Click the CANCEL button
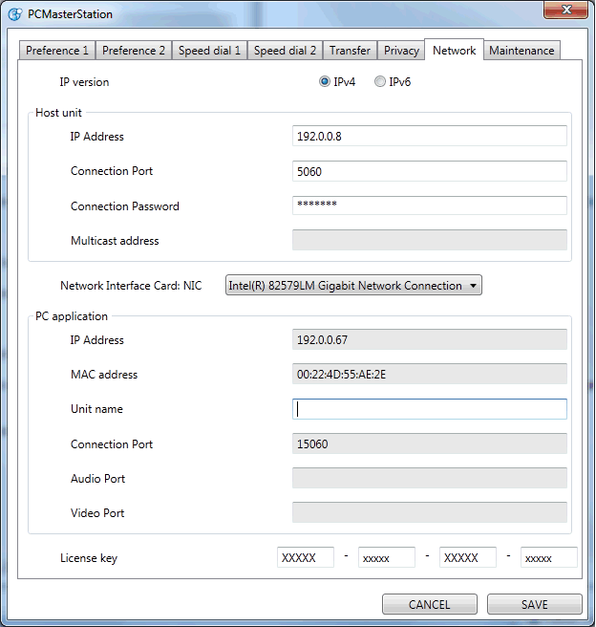 point(430,604)
